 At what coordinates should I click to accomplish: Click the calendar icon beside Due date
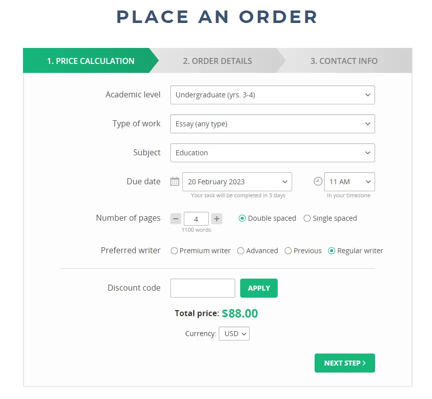(174, 181)
